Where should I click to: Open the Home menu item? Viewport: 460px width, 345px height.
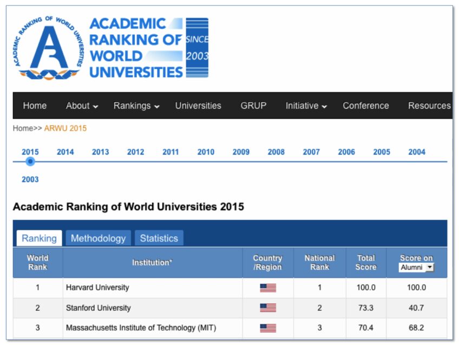35,106
